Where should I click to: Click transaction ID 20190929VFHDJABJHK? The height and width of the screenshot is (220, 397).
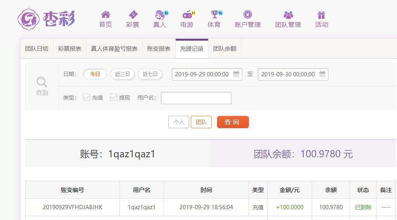[x=72, y=207]
